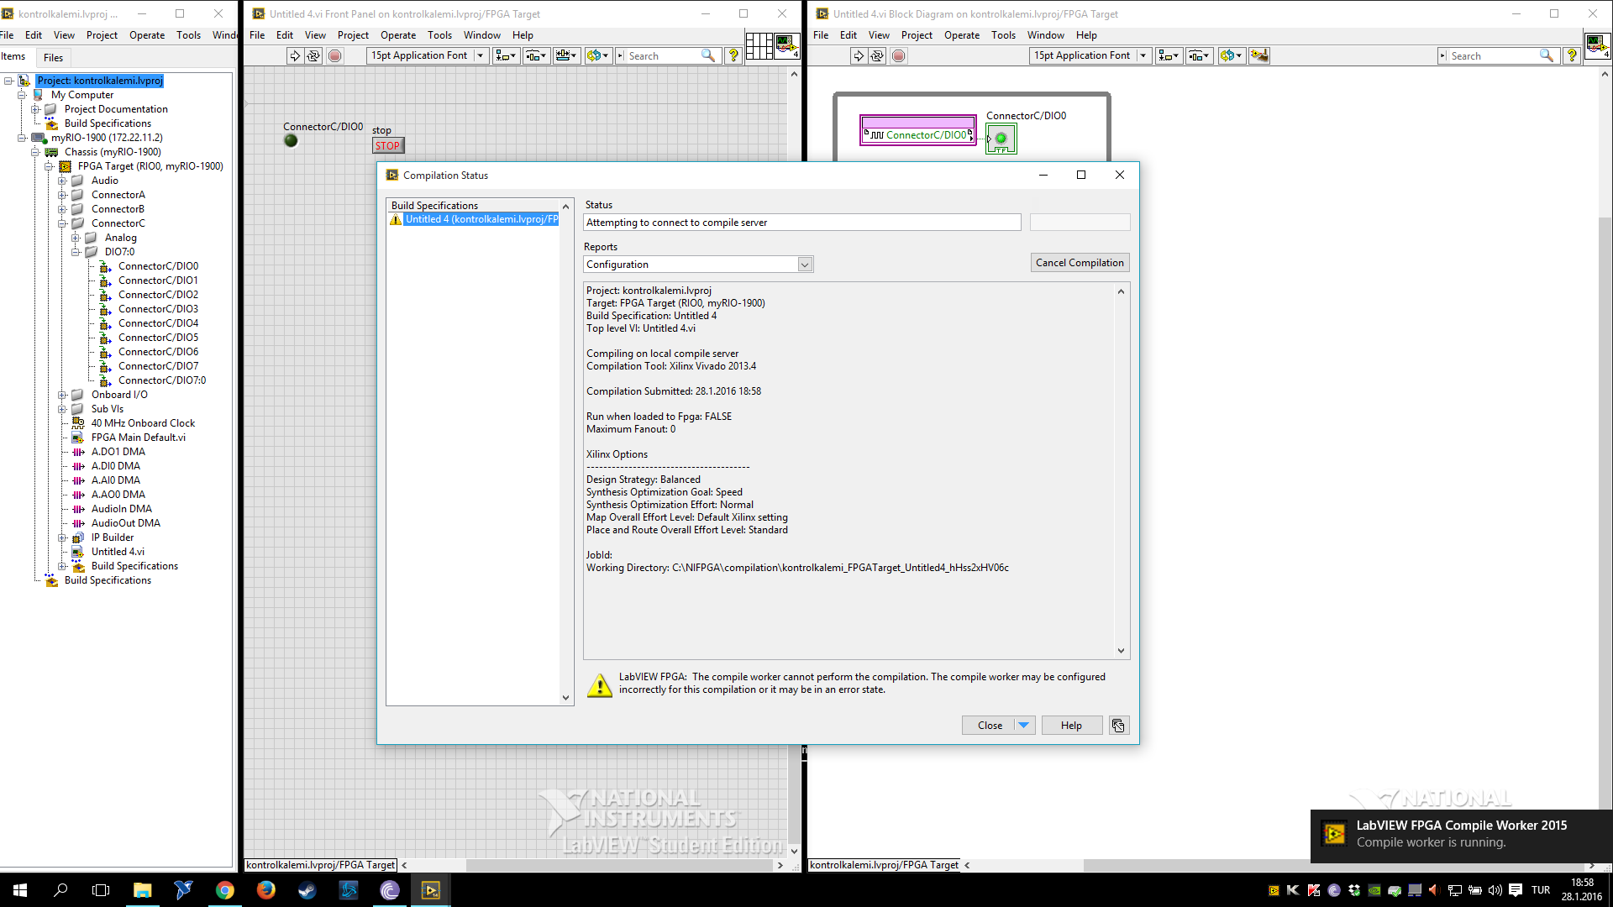The image size is (1613, 907).
Task: Click the ConnectorC/DIO0 I/O node on diagram
Action: 918,131
